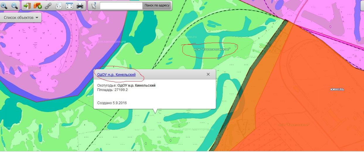The image size is (364, 152).
Task: Click the о/х Кинельское label in orange area
Action: [294, 125]
